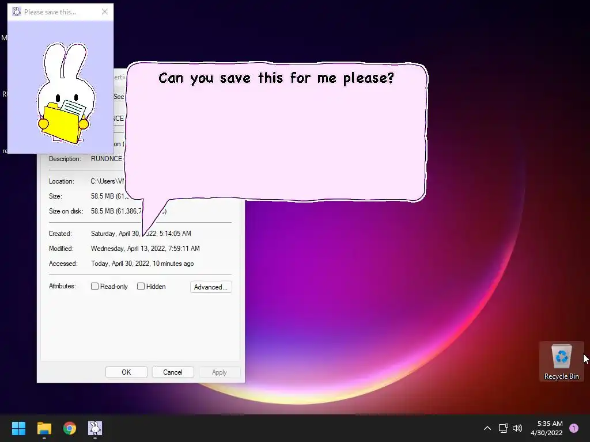Select the bunny app taskbar icon
Image resolution: width=590 pixels, height=442 pixels.
pyautogui.click(x=95, y=428)
